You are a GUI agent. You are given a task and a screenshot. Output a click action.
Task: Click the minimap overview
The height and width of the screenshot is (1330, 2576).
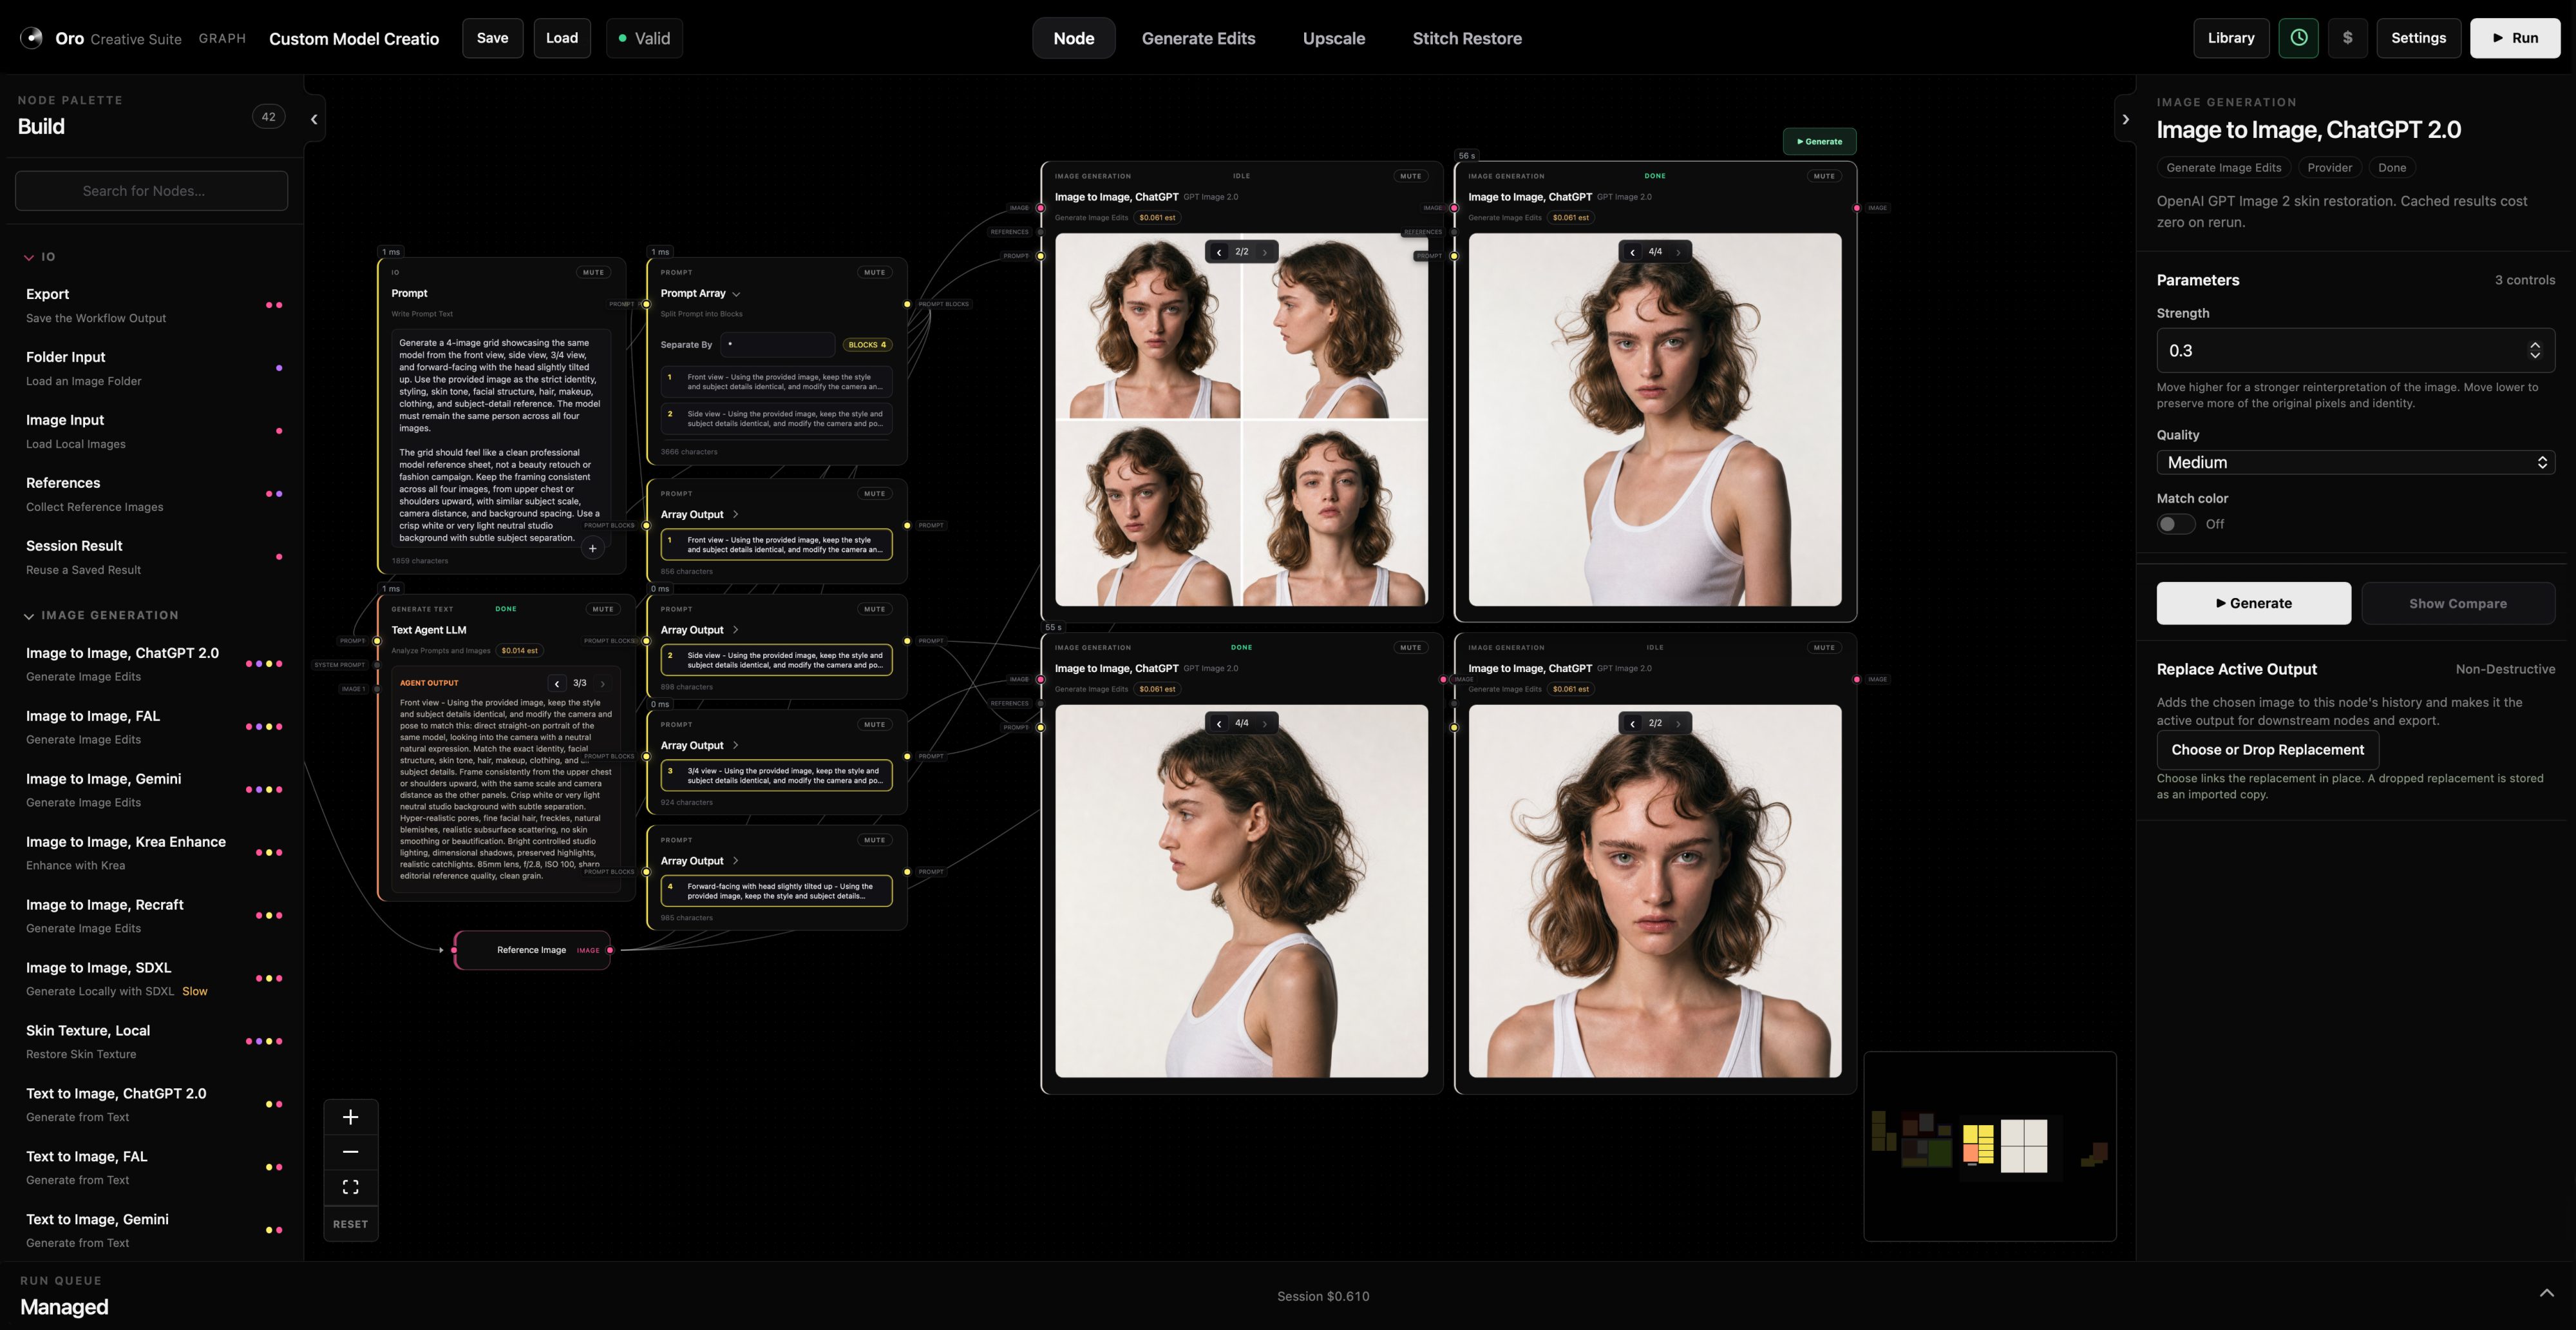coord(1990,1146)
